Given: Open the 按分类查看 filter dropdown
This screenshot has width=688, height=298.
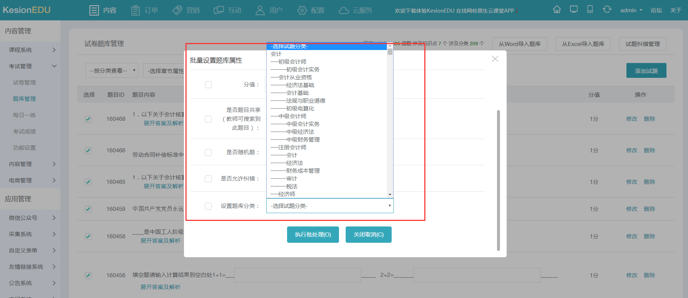Looking at the screenshot, I should 112,70.
